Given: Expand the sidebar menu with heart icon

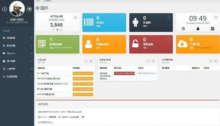Looking at the screenshot, I should pos(17,53).
